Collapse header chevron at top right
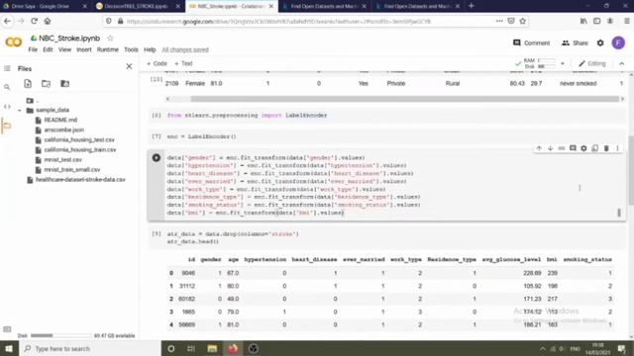Image resolution: width=634 pixels, height=356 pixels. (621, 63)
